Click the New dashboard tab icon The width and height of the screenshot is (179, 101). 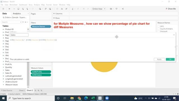(x=38, y=90)
